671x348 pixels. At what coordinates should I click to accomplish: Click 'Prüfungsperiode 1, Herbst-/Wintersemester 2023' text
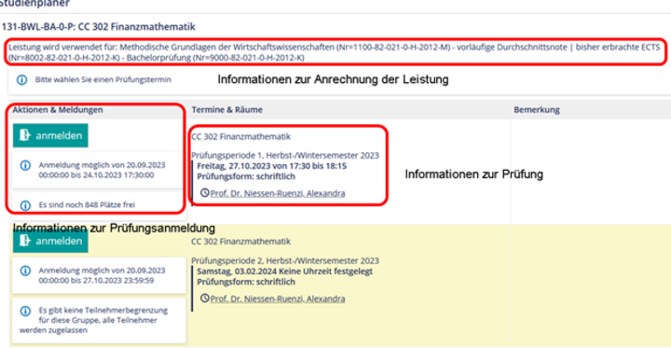(285, 156)
